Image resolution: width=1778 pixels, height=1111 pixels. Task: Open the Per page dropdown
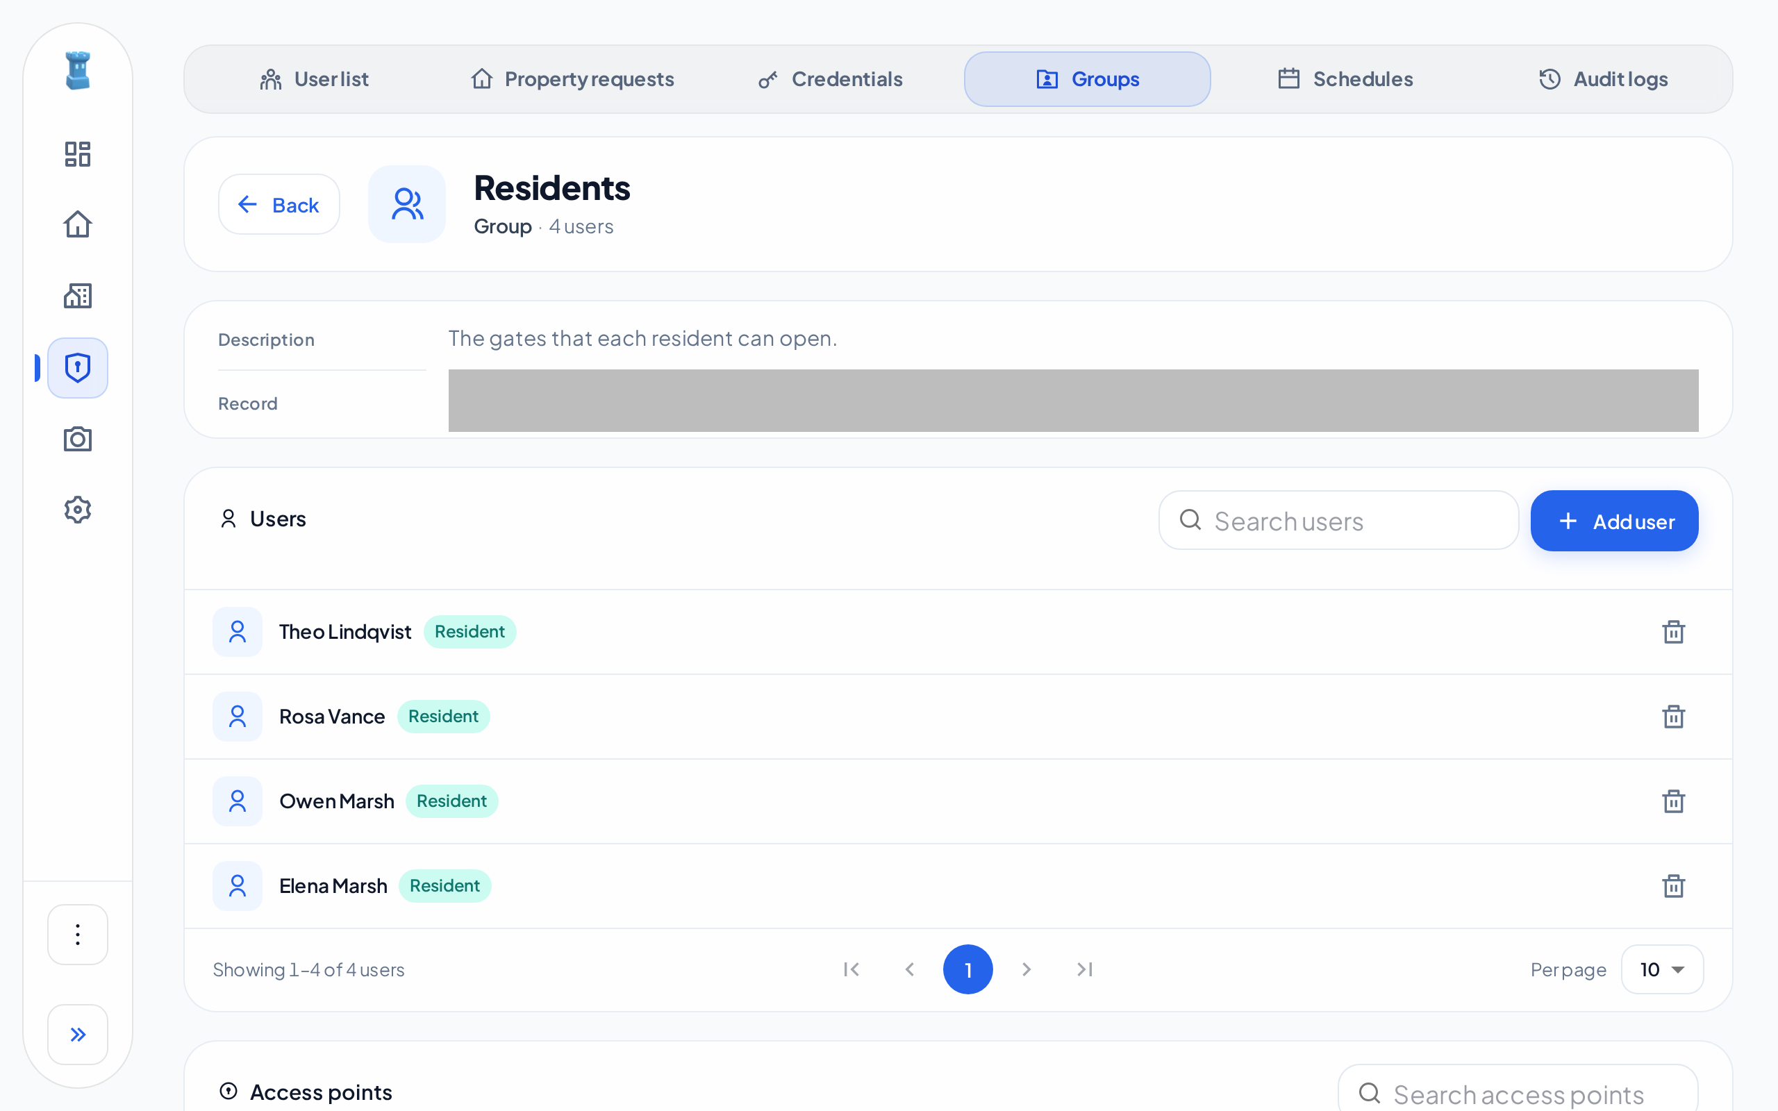coord(1662,969)
